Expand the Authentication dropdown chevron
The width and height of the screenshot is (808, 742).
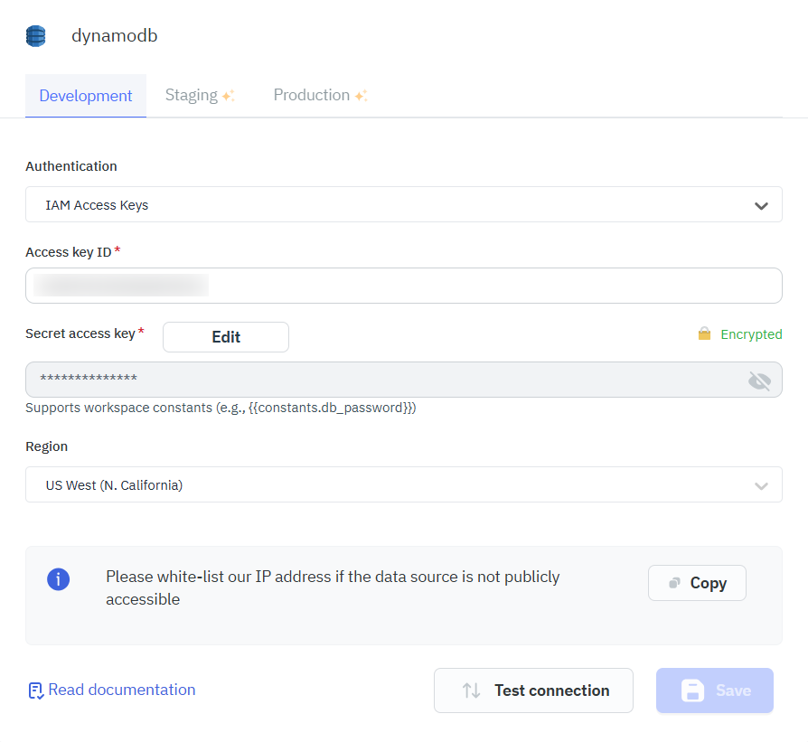[761, 205]
